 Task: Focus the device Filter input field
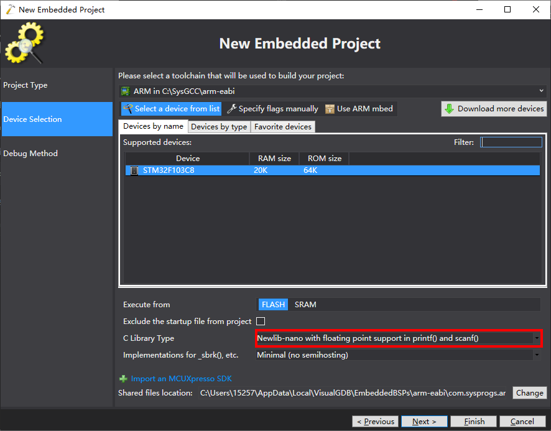pos(511,142)
